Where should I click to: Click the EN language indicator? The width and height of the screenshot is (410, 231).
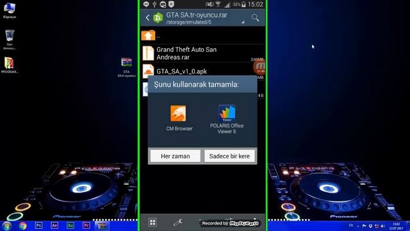351,225
